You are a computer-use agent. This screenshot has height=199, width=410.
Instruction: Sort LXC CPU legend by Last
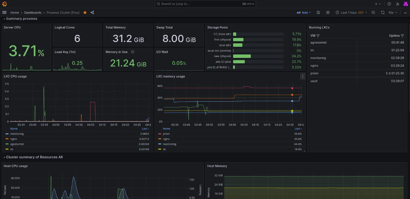tap(146, 129)
